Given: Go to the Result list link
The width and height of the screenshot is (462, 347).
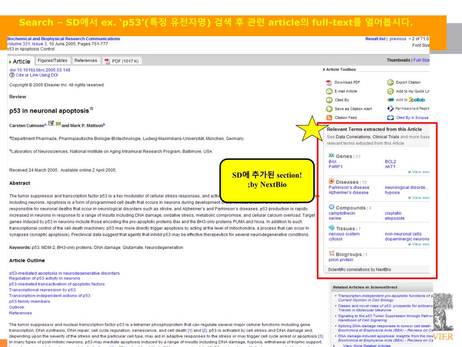Looking at the screenshot, I should click(x=375, y=39).
